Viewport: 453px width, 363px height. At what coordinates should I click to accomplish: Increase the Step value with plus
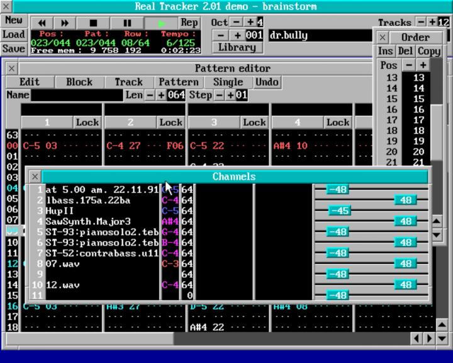pyautogui.click(x=230, y=95)
